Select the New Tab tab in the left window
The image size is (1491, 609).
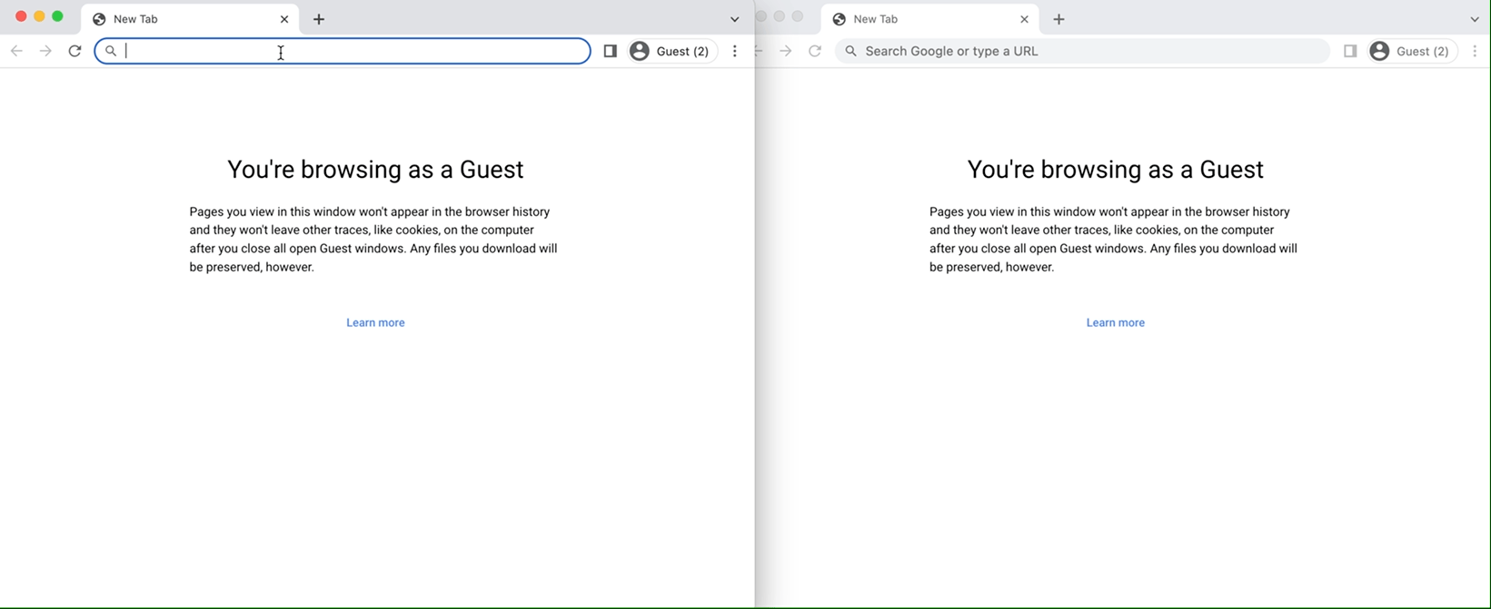[191, 19]
